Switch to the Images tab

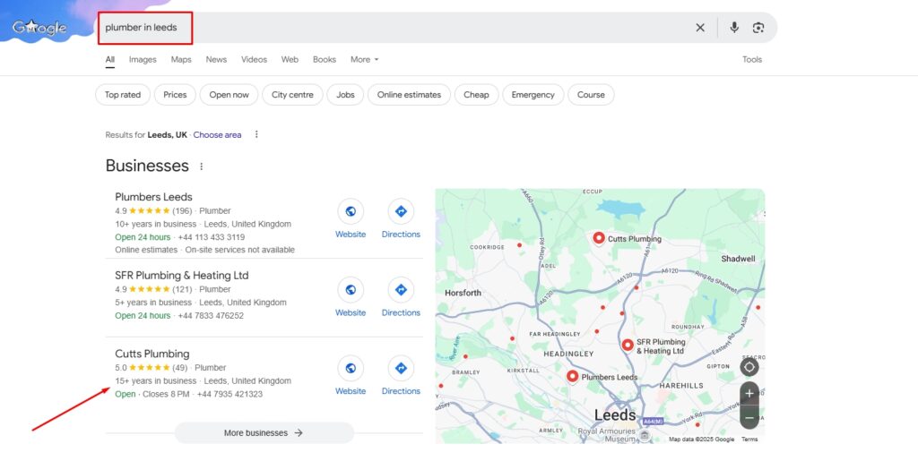click(x=143, y=60)
